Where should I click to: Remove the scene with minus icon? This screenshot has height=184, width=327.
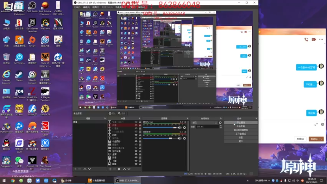tap(79, 169)
